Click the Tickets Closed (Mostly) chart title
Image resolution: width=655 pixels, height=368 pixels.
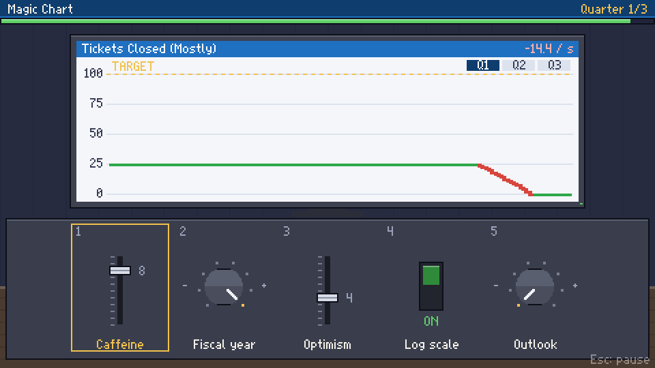(149, 49)
